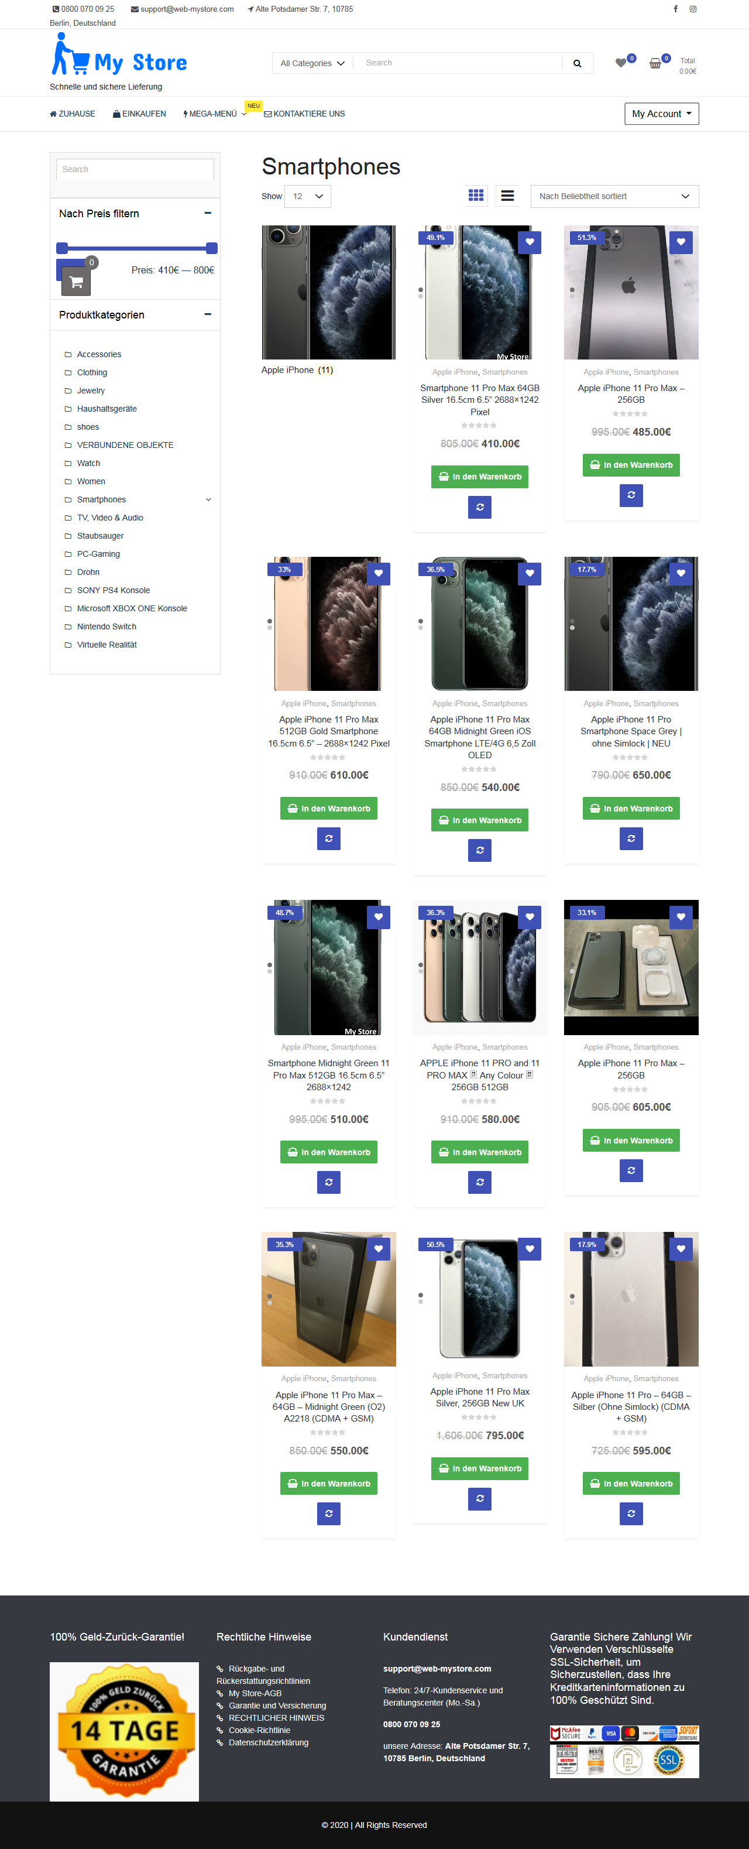Go to KONTAKTIERE UNS page
This screenshot has height=1849, width=749.
[304, 114]
